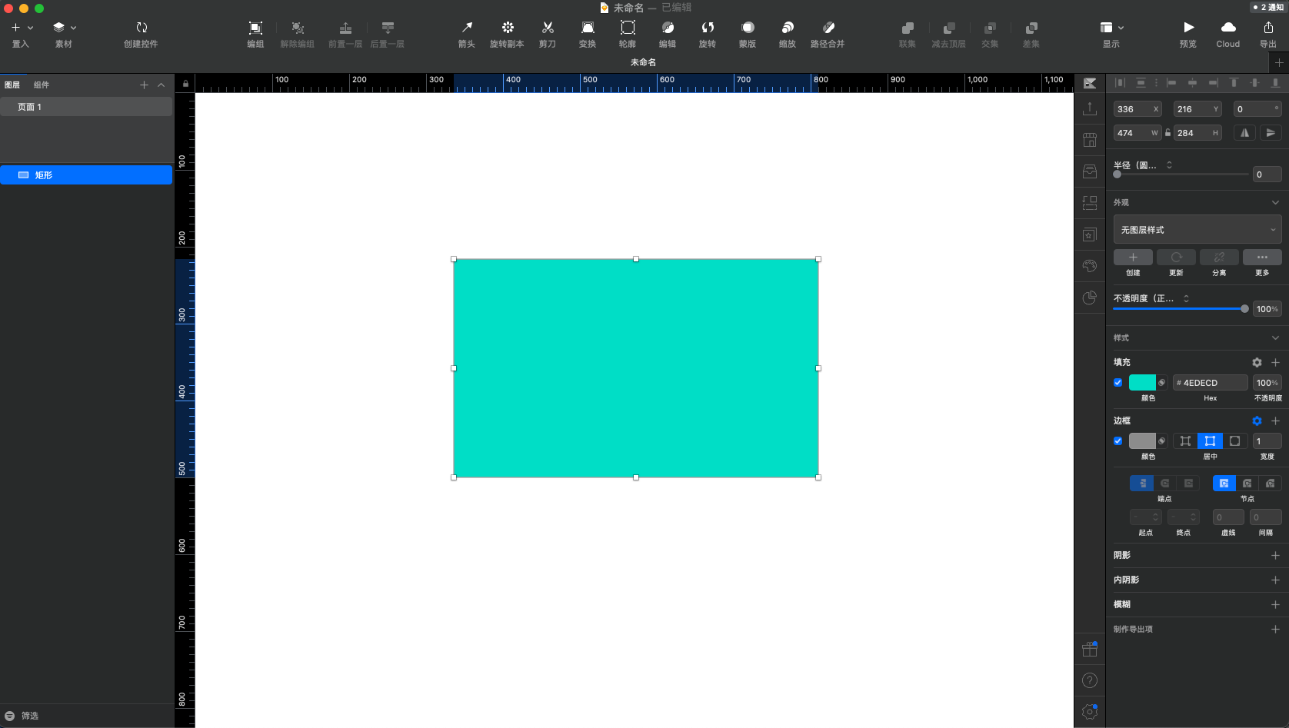Click the 不透明度 opacity slider handle
This screenshot has width=1289, height=728.
1244,309
